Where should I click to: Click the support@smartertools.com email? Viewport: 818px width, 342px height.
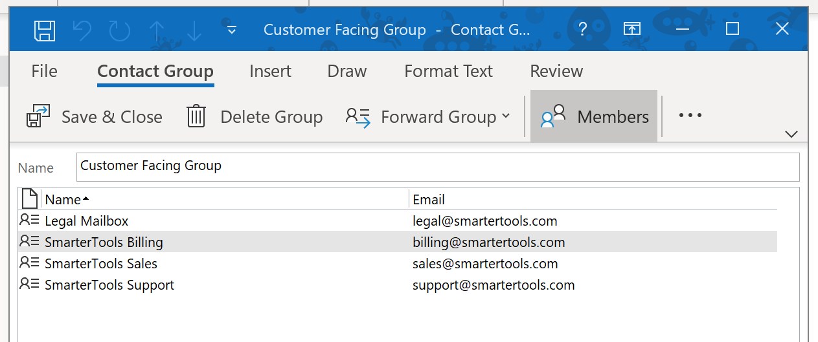pos(494,285)
